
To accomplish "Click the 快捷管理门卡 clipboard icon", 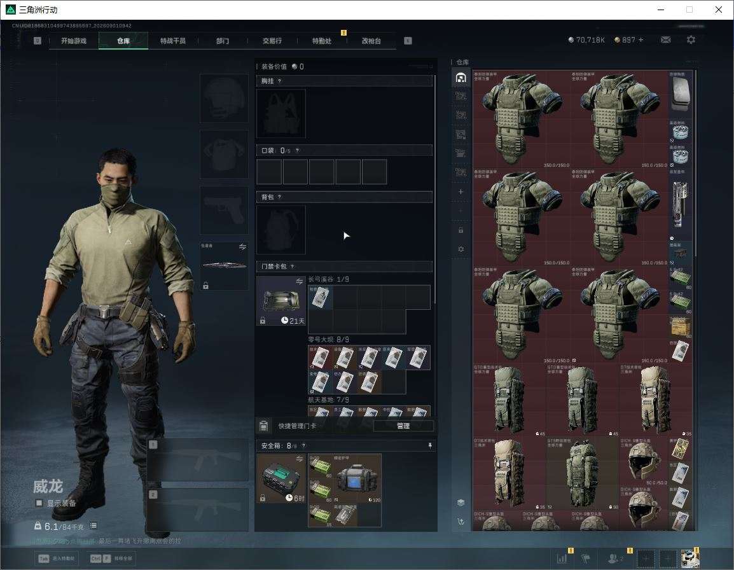I will pos(263,426).
